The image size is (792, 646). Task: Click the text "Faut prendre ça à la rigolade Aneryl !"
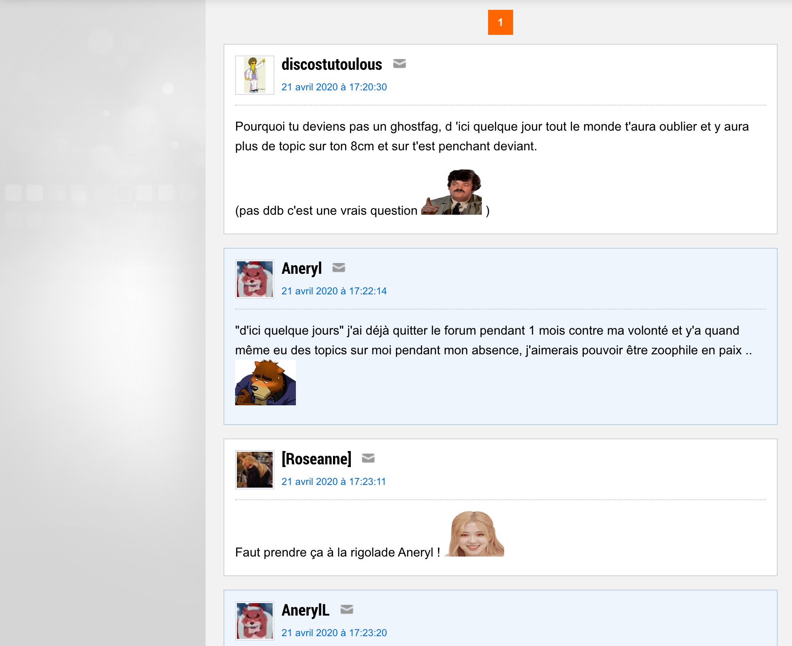338,552
